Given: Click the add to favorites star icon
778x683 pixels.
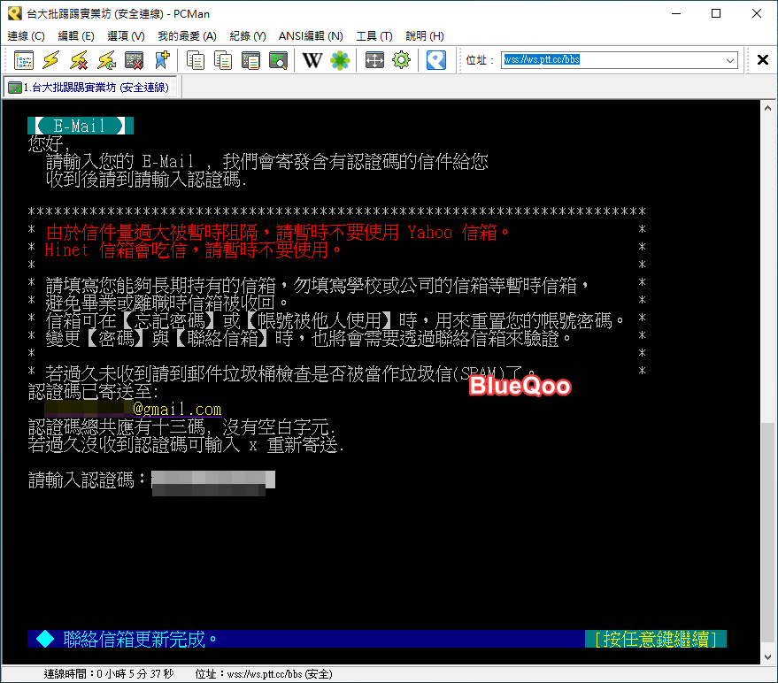Looking at the screenshot, I should [161, 60].
